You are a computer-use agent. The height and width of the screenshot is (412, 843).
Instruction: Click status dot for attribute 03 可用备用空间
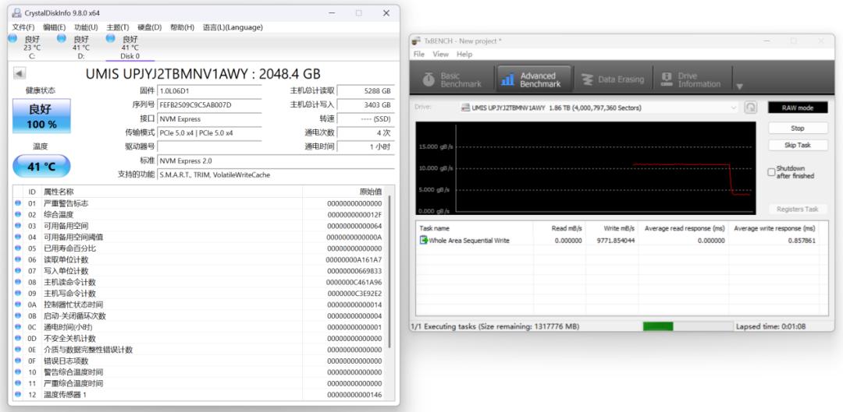click(x=18, y=226)
